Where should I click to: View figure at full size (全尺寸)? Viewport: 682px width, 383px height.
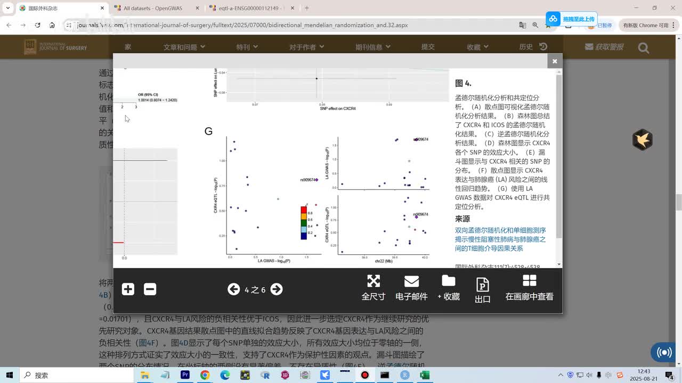(374, 288)
